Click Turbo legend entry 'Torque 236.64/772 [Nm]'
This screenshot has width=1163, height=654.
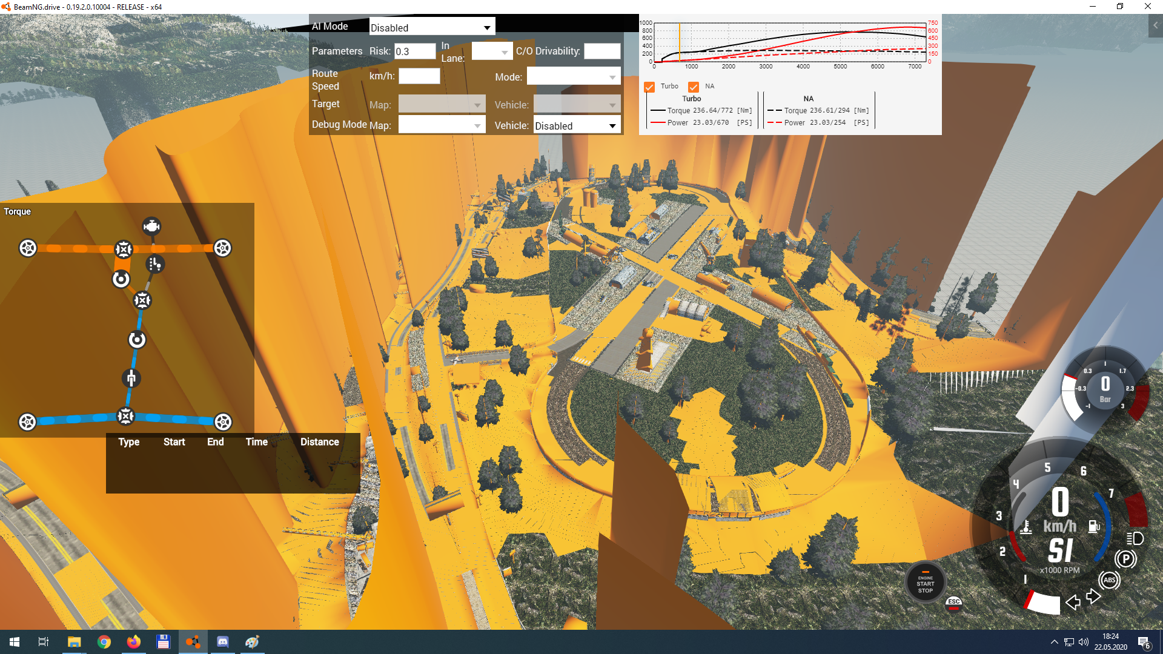[x=701, y=111]
